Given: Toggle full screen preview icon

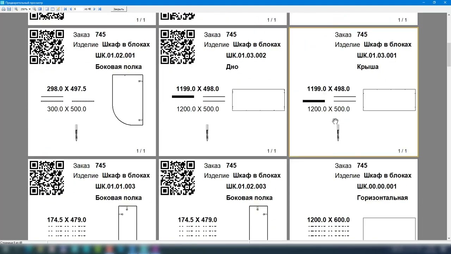Looking at the screenshot, I should pos(40,9).
